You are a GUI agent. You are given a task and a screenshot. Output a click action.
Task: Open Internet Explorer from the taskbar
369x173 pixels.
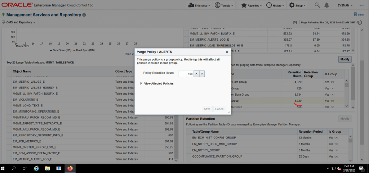[x=36, y=168]
